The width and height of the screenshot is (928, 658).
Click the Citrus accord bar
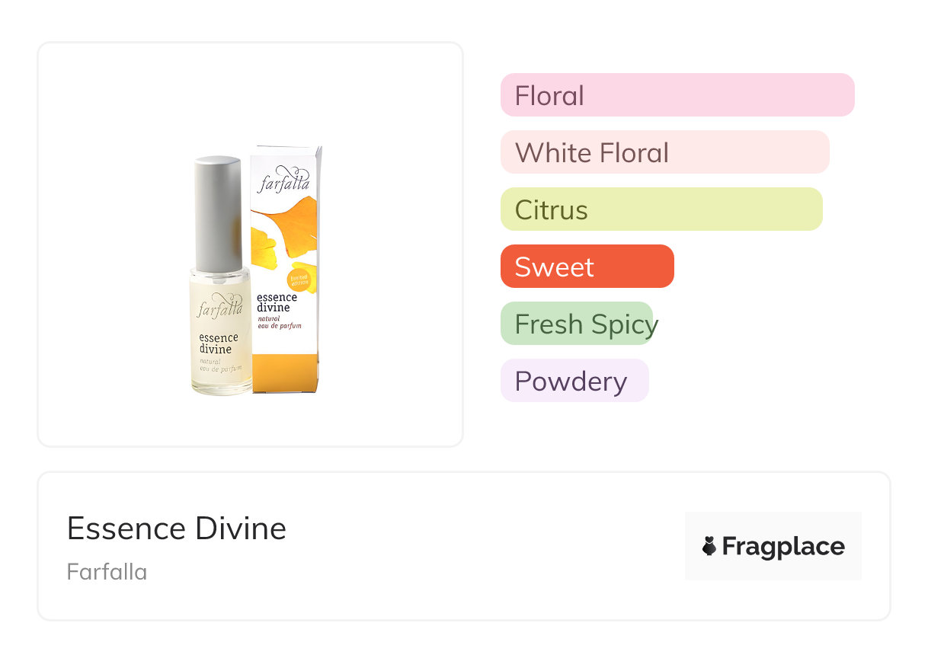(661, 209)
